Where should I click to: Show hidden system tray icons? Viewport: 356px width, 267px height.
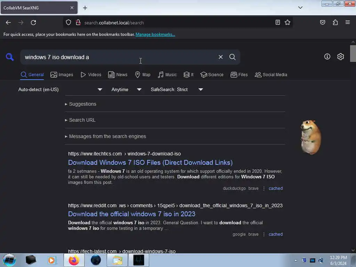point(296,260)
